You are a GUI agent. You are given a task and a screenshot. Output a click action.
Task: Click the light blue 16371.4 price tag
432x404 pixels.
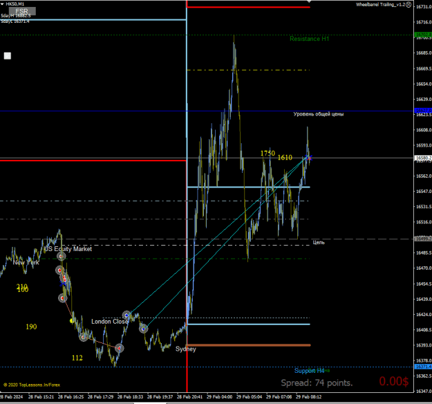pos(423,367)
